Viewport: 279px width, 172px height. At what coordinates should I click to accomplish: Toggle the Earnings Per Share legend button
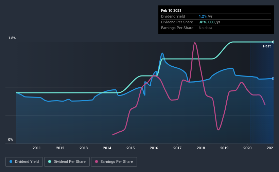[x=114, y=162]
